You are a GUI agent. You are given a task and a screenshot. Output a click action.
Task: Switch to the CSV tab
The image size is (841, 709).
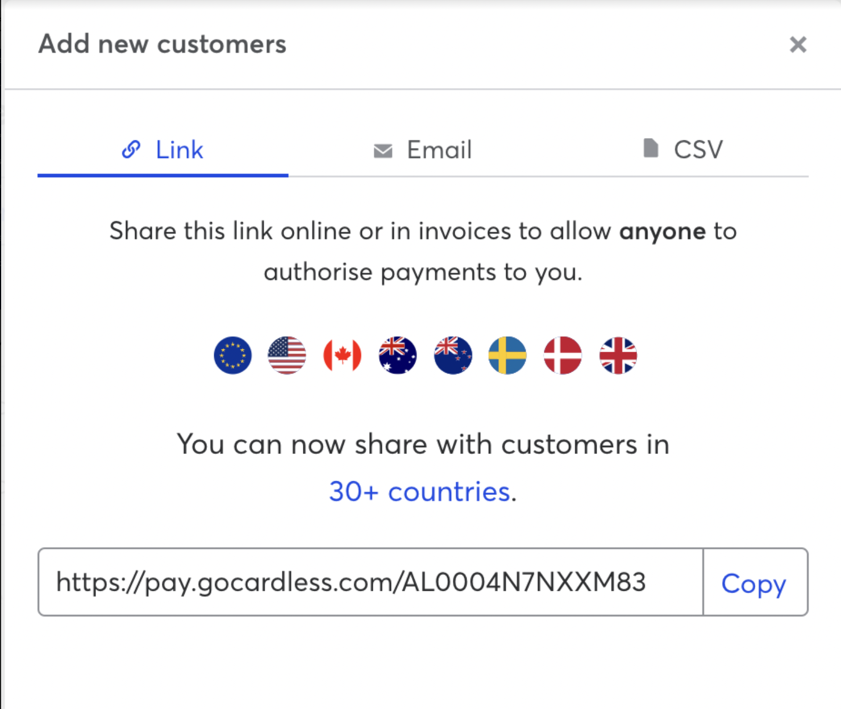click(683, 150)
